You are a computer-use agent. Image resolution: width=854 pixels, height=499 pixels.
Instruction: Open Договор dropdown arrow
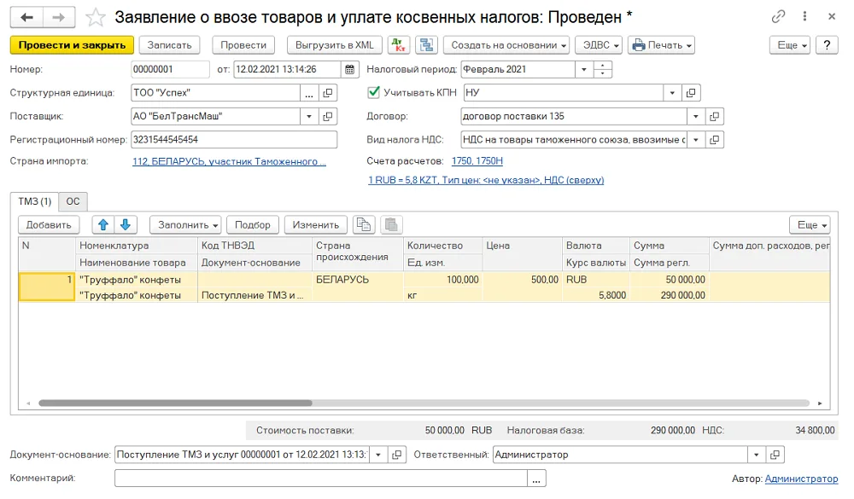pos(695,117)
